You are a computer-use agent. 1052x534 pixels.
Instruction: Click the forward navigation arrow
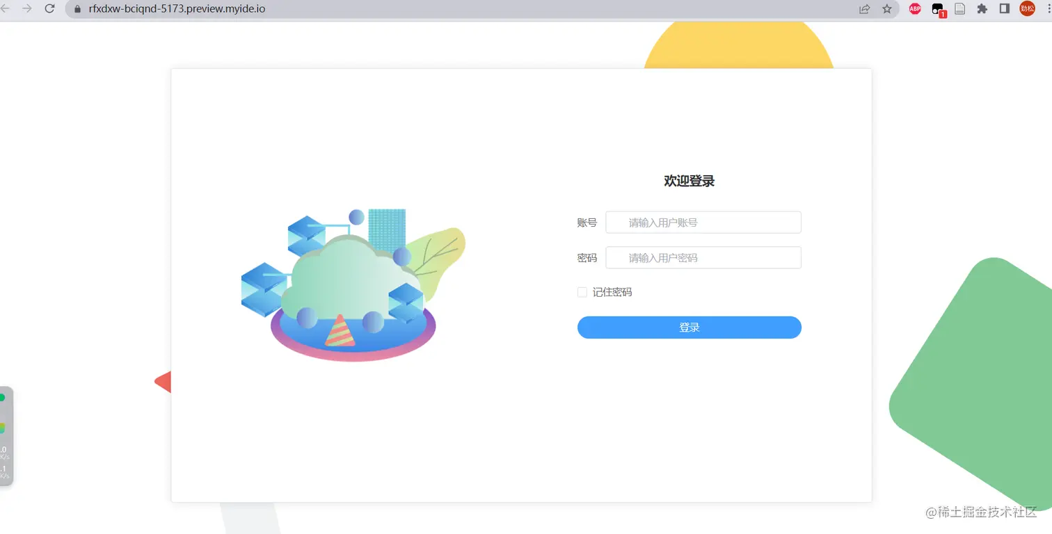click(x=26, y=9)
